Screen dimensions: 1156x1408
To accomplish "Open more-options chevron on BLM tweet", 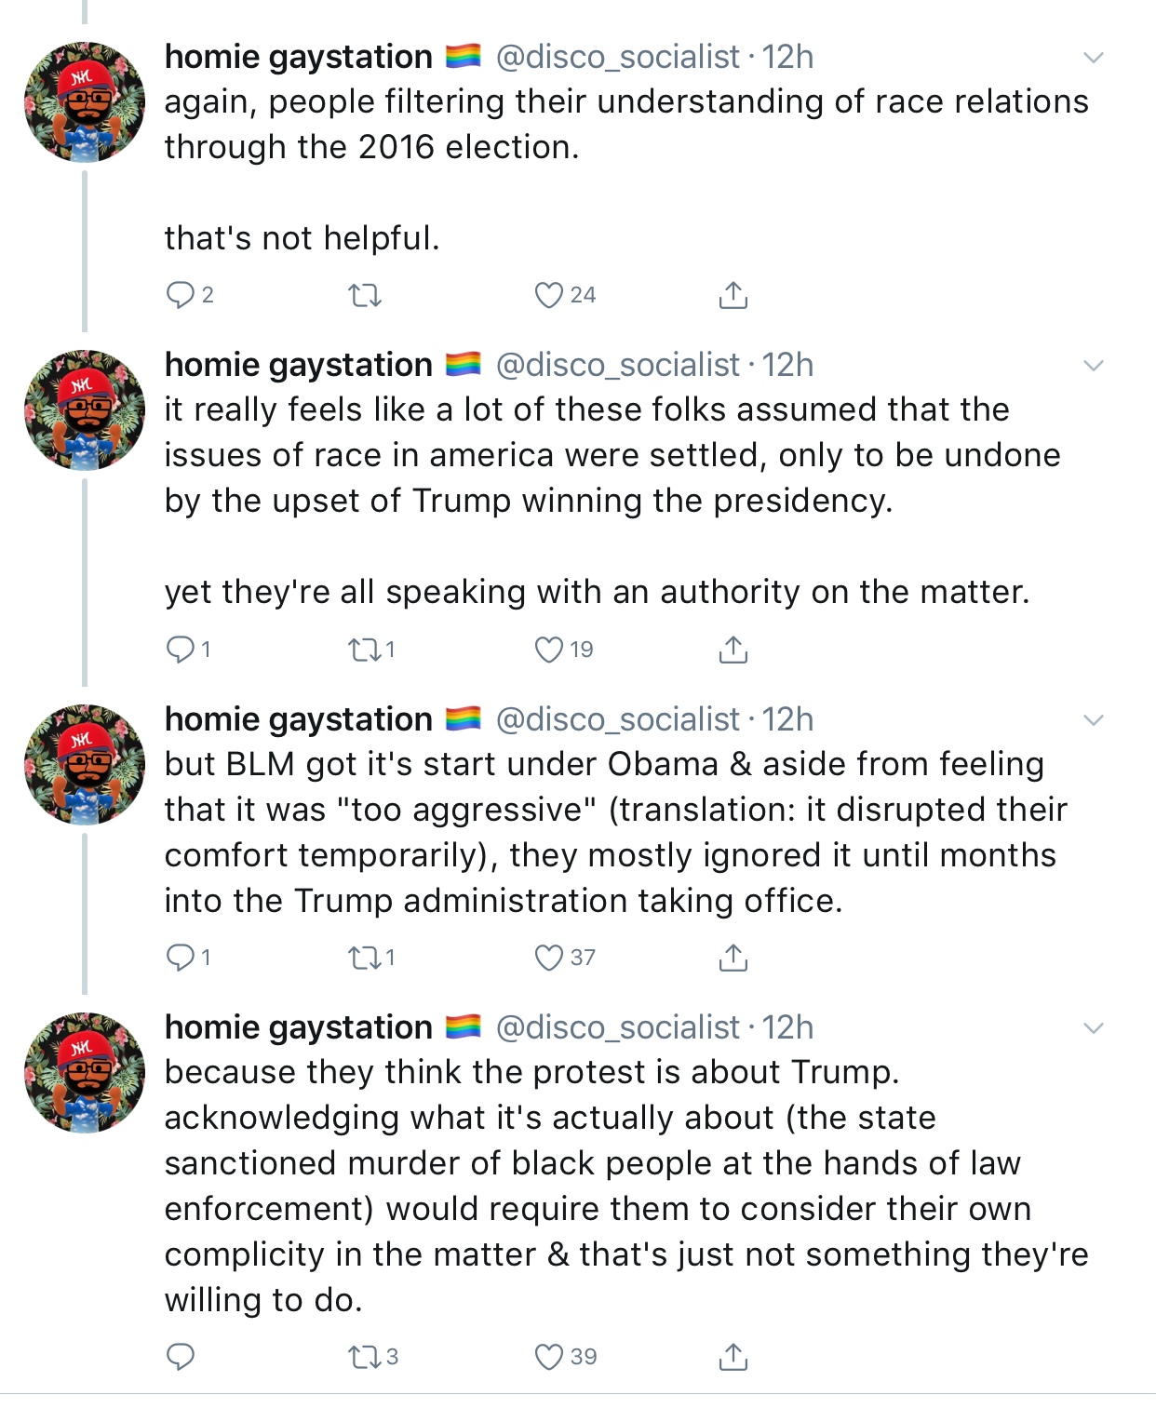I will tap(1094, 720).
